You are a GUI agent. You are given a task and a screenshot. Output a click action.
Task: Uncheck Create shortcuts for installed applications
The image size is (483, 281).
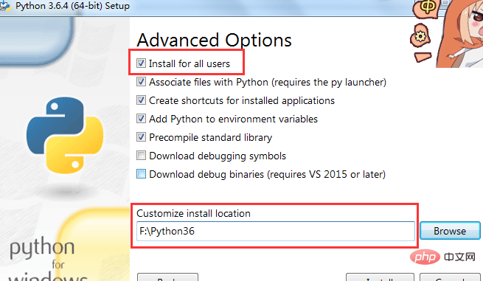(x=141, y=100)
